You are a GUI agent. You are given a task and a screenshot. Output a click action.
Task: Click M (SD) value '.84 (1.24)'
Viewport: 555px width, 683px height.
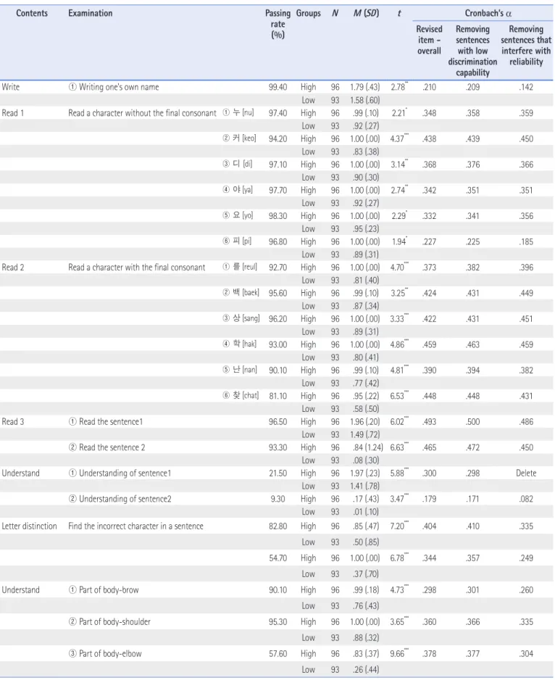368,447
